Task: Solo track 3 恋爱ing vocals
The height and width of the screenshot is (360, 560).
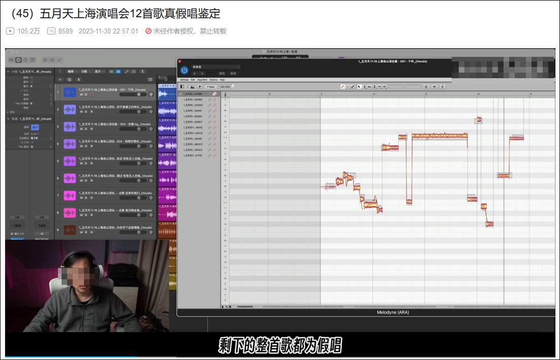Action: [x=86, y=128]
